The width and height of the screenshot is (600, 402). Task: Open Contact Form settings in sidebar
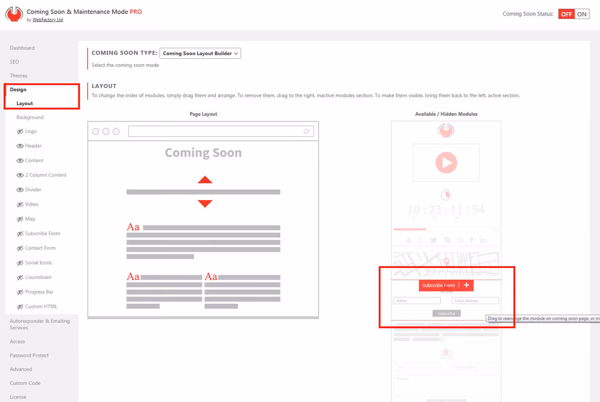tap(40, 248)
